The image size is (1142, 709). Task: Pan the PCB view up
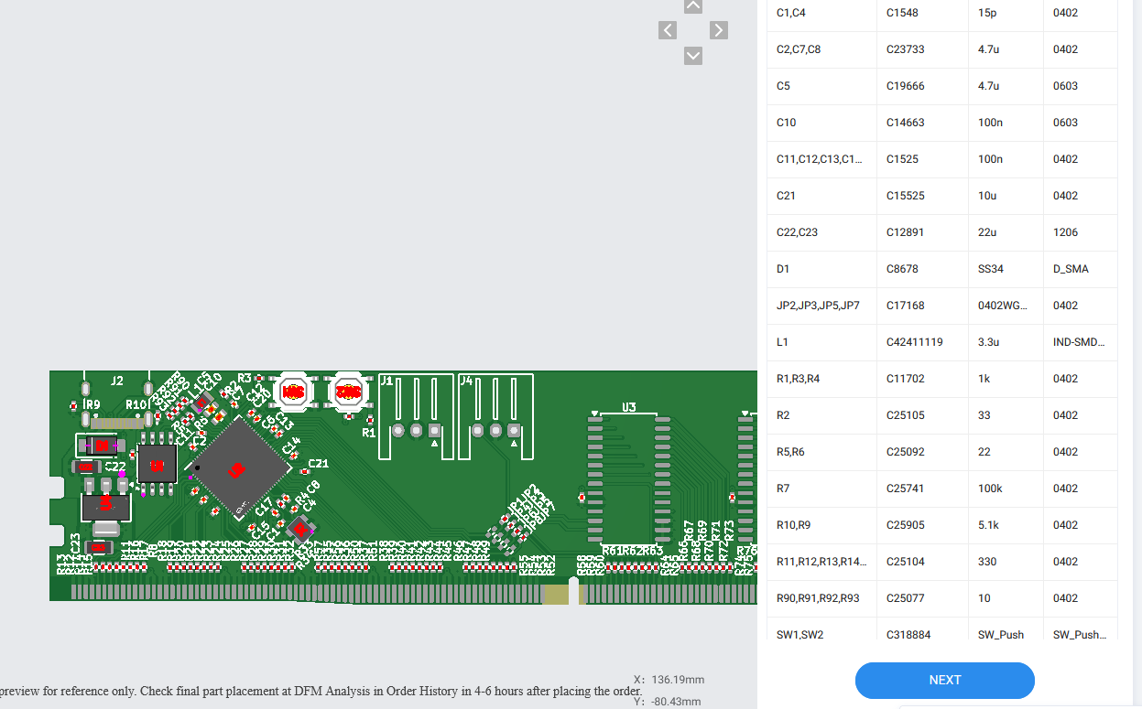click(693, 5)
